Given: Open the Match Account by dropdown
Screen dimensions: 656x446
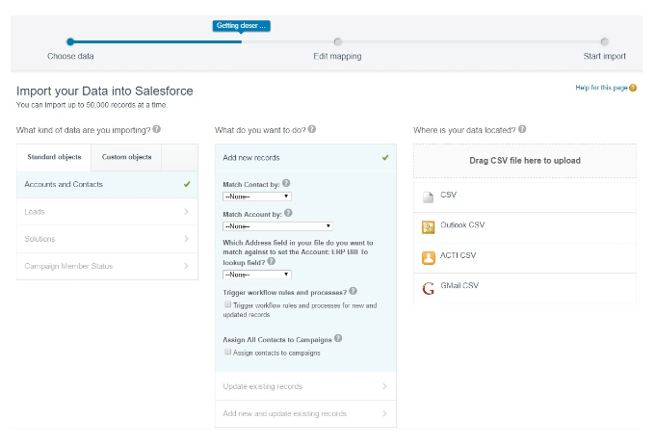Looking at the screenshot, I should pos(256,225).
